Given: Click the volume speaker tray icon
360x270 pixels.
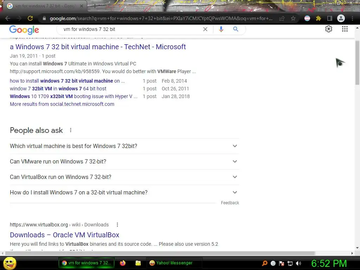Looking at the screenshot, I should (298, 263).
